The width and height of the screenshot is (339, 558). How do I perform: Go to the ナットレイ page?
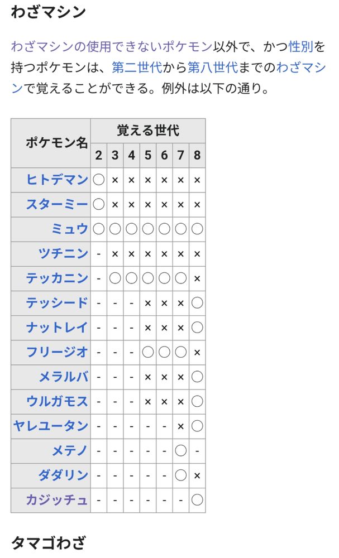pyautogui.click(x=57, y=328)
